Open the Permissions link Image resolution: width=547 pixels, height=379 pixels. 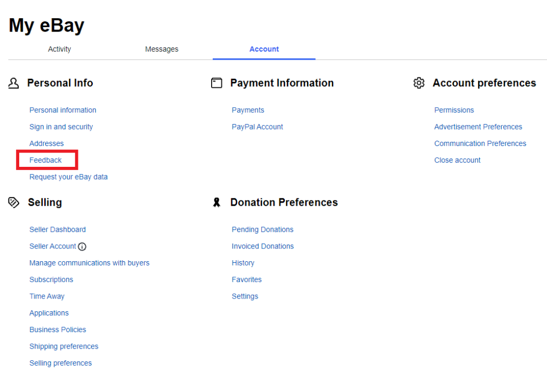(x=454, y=110)
